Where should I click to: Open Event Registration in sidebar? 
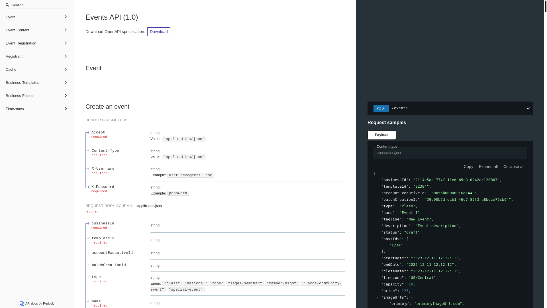point(37,43)
